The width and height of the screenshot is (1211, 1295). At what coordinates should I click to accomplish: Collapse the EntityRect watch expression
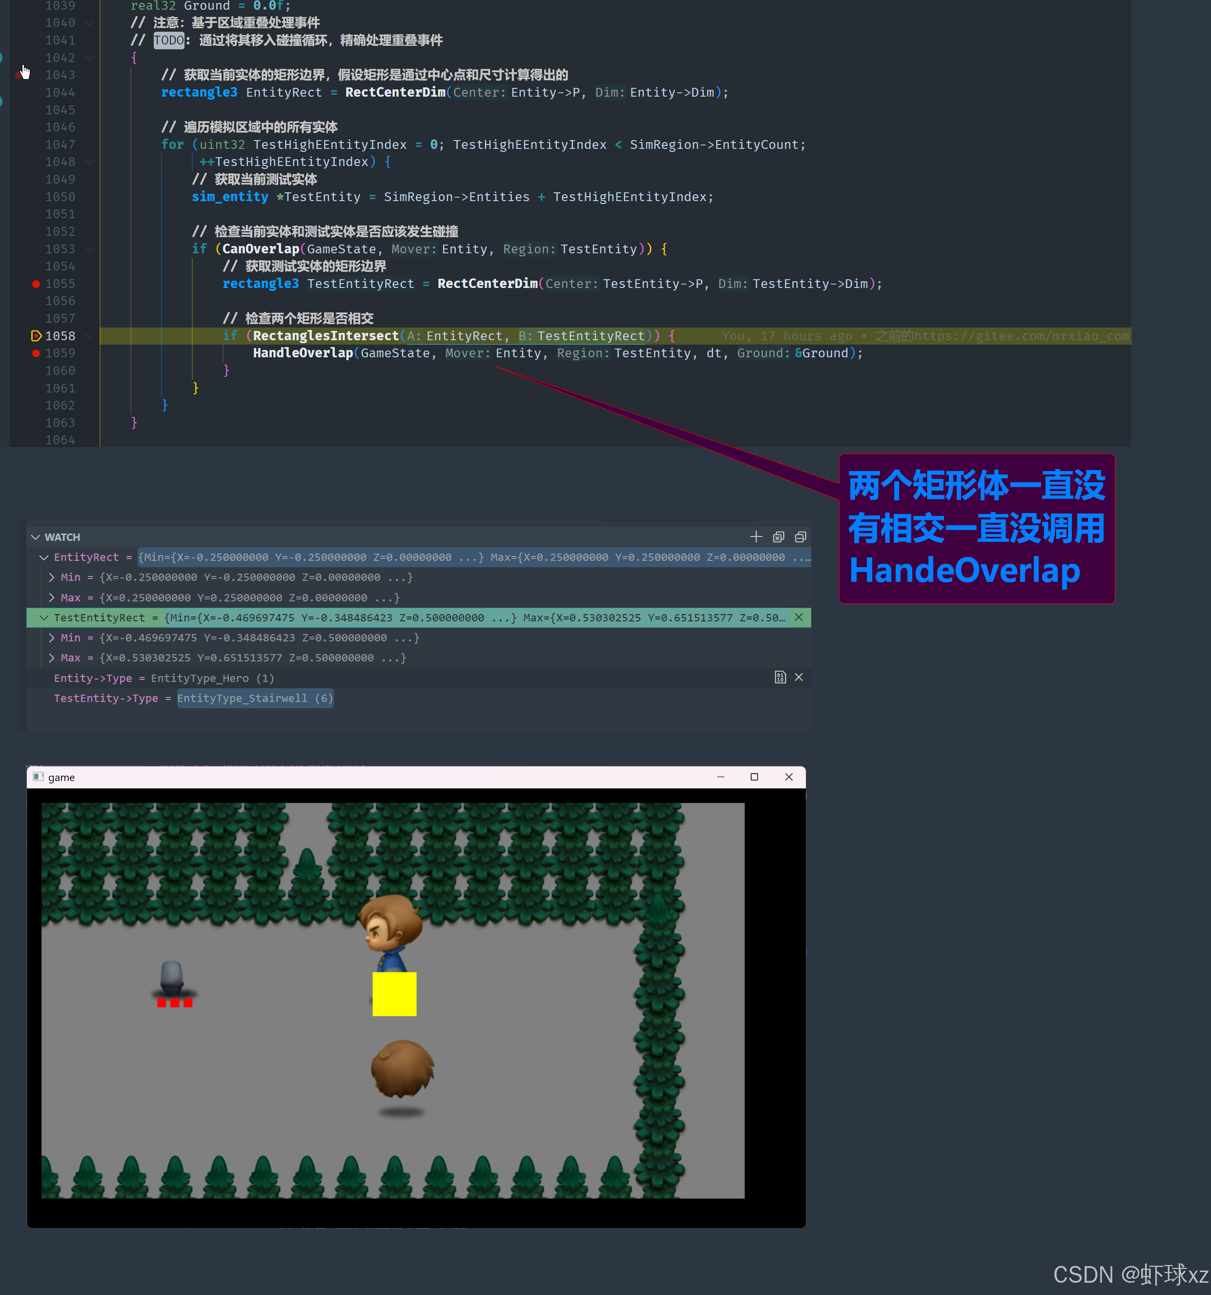[x=43, y=557]
